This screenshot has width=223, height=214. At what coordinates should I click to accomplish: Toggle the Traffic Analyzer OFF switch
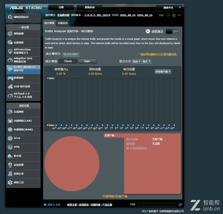pos(172,31)
